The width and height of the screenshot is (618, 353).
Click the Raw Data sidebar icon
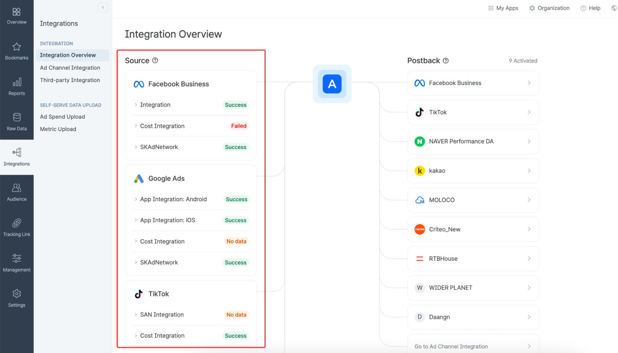(x=17, y=120)
